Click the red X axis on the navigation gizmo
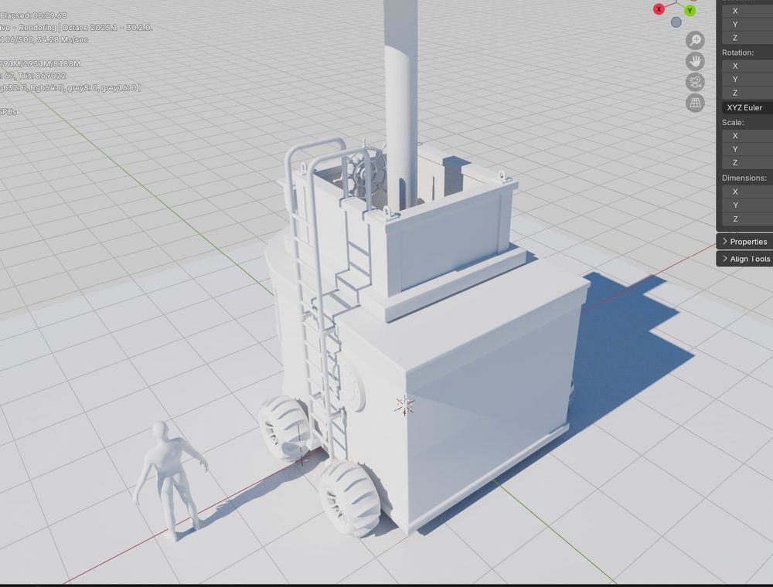This screenshot has width=773, height=587. coord(659,9)
